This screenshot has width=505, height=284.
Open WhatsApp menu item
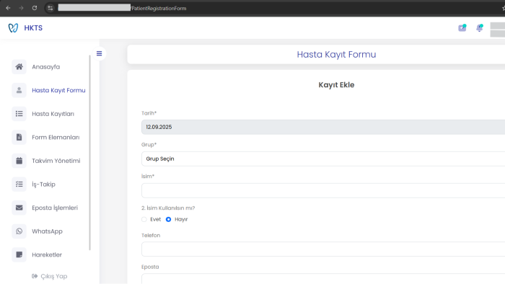point(47,231)
